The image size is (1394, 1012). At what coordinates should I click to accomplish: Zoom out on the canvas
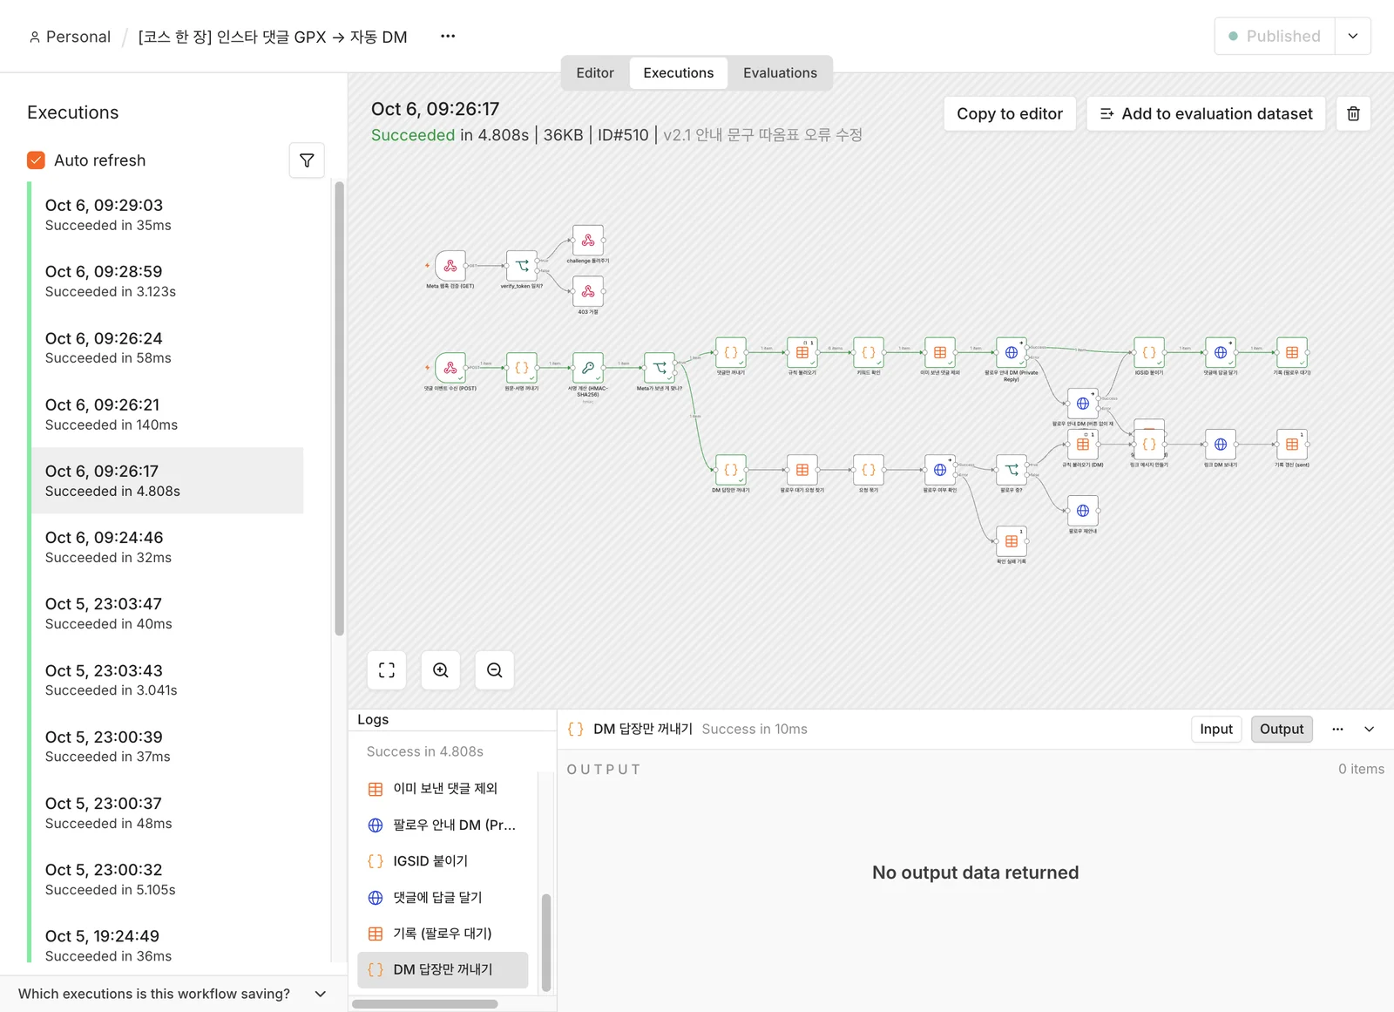[495, 670]
